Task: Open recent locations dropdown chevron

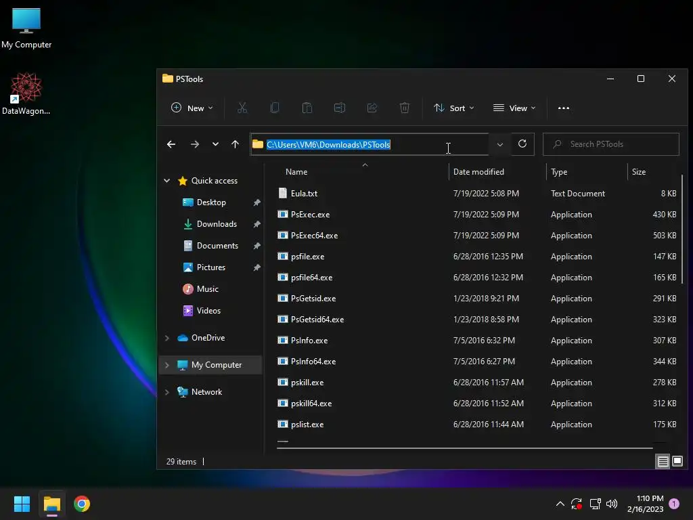Action: tap(215, 144)
